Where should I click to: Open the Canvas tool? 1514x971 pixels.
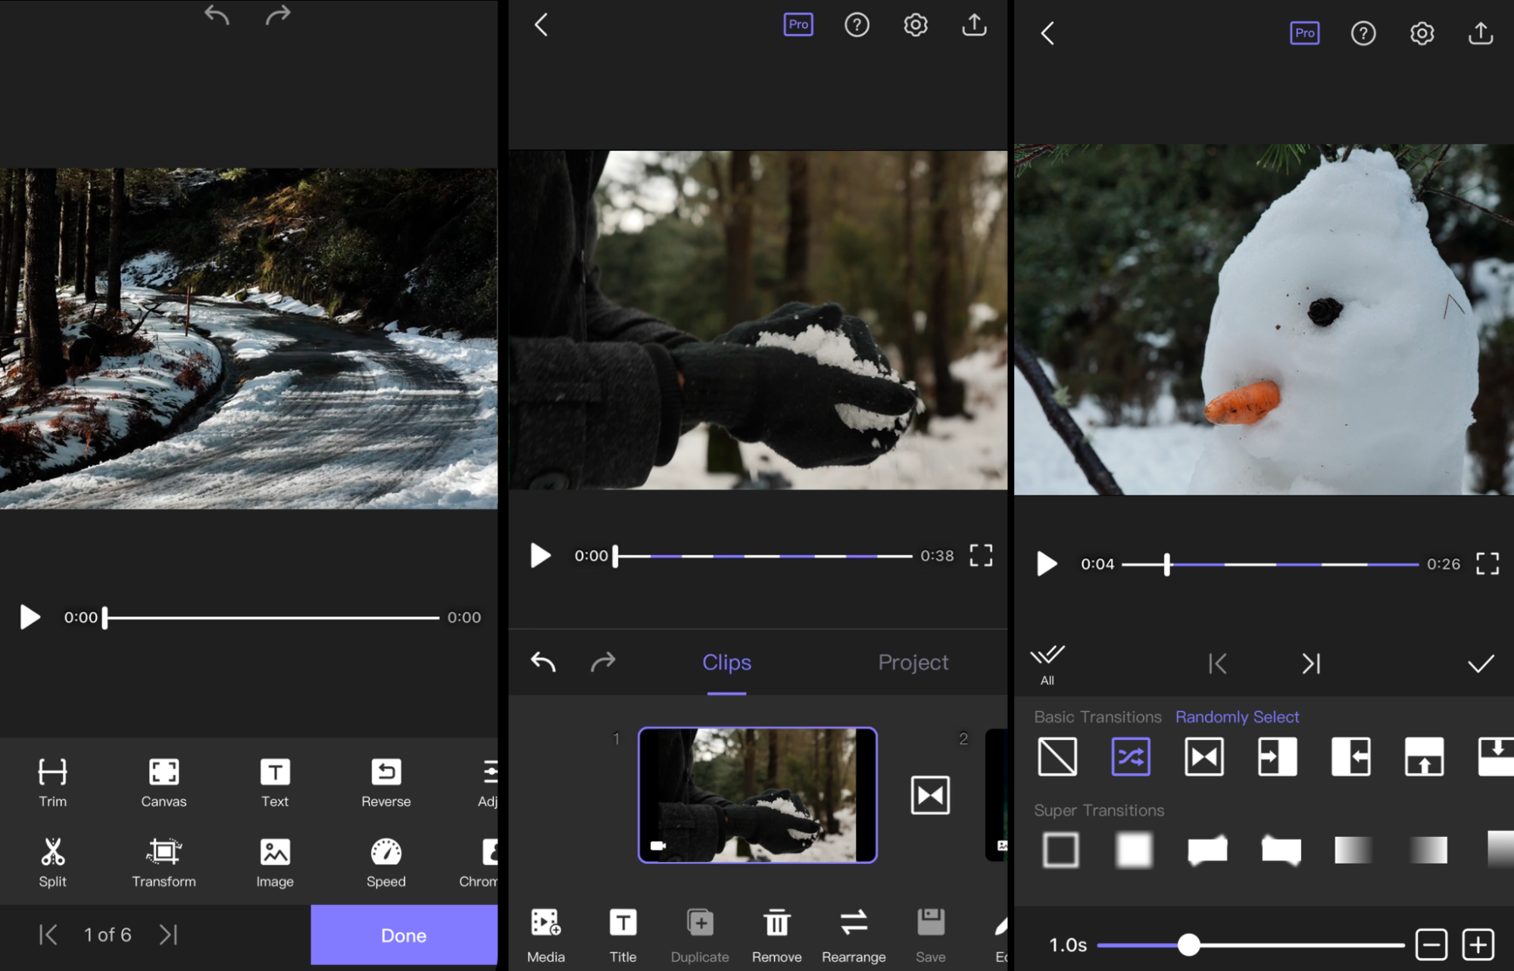pyautogui.click(x=164, y=782)
